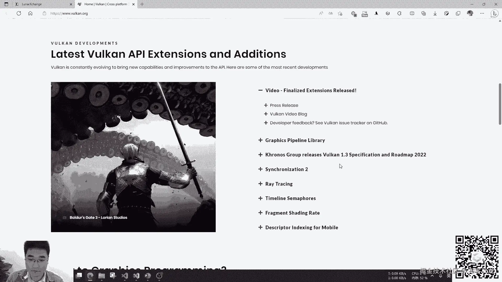The width and height of the screenshot is (502, 282).
Task: Expand Timeline Semaphores section
Action: (x=290, y=198)
